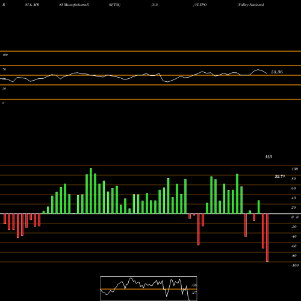301x301 pixels.
Task: Click the mini overview chart thumbnail
Action: coord(149,288)
